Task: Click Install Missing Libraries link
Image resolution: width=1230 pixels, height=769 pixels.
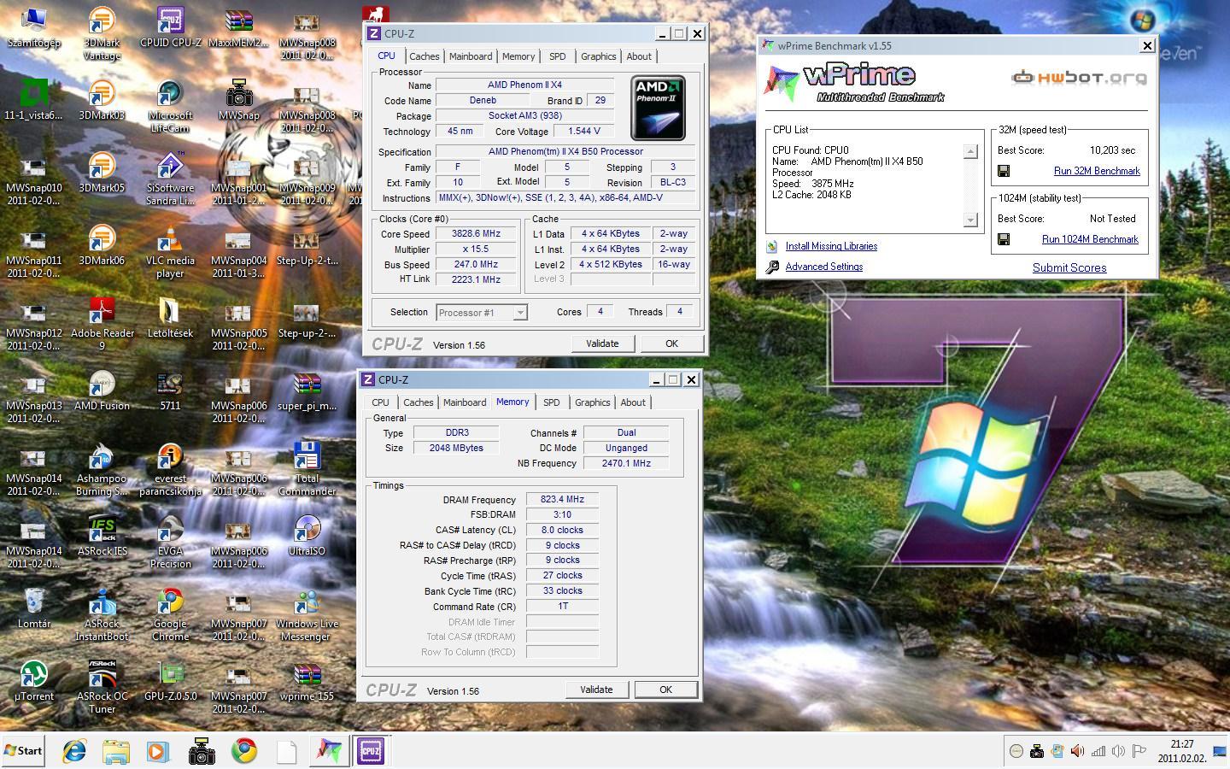Action: coord(831,246)
